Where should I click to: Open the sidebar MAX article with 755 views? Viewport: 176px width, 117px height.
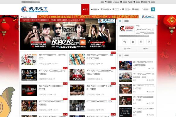pos(143,63)
